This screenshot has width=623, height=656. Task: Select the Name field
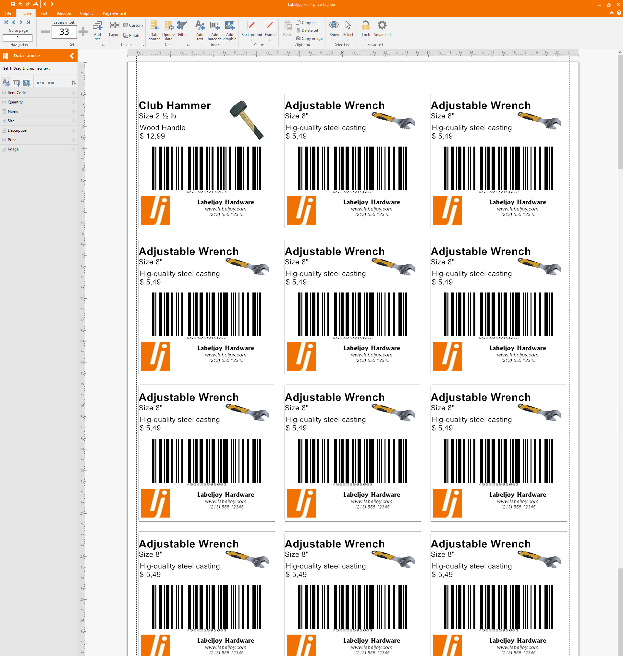39,112
